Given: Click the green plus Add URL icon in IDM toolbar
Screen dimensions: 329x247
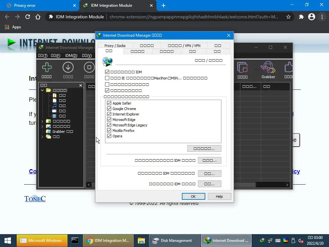Looking at the screenshot, I should pos(47,68).
